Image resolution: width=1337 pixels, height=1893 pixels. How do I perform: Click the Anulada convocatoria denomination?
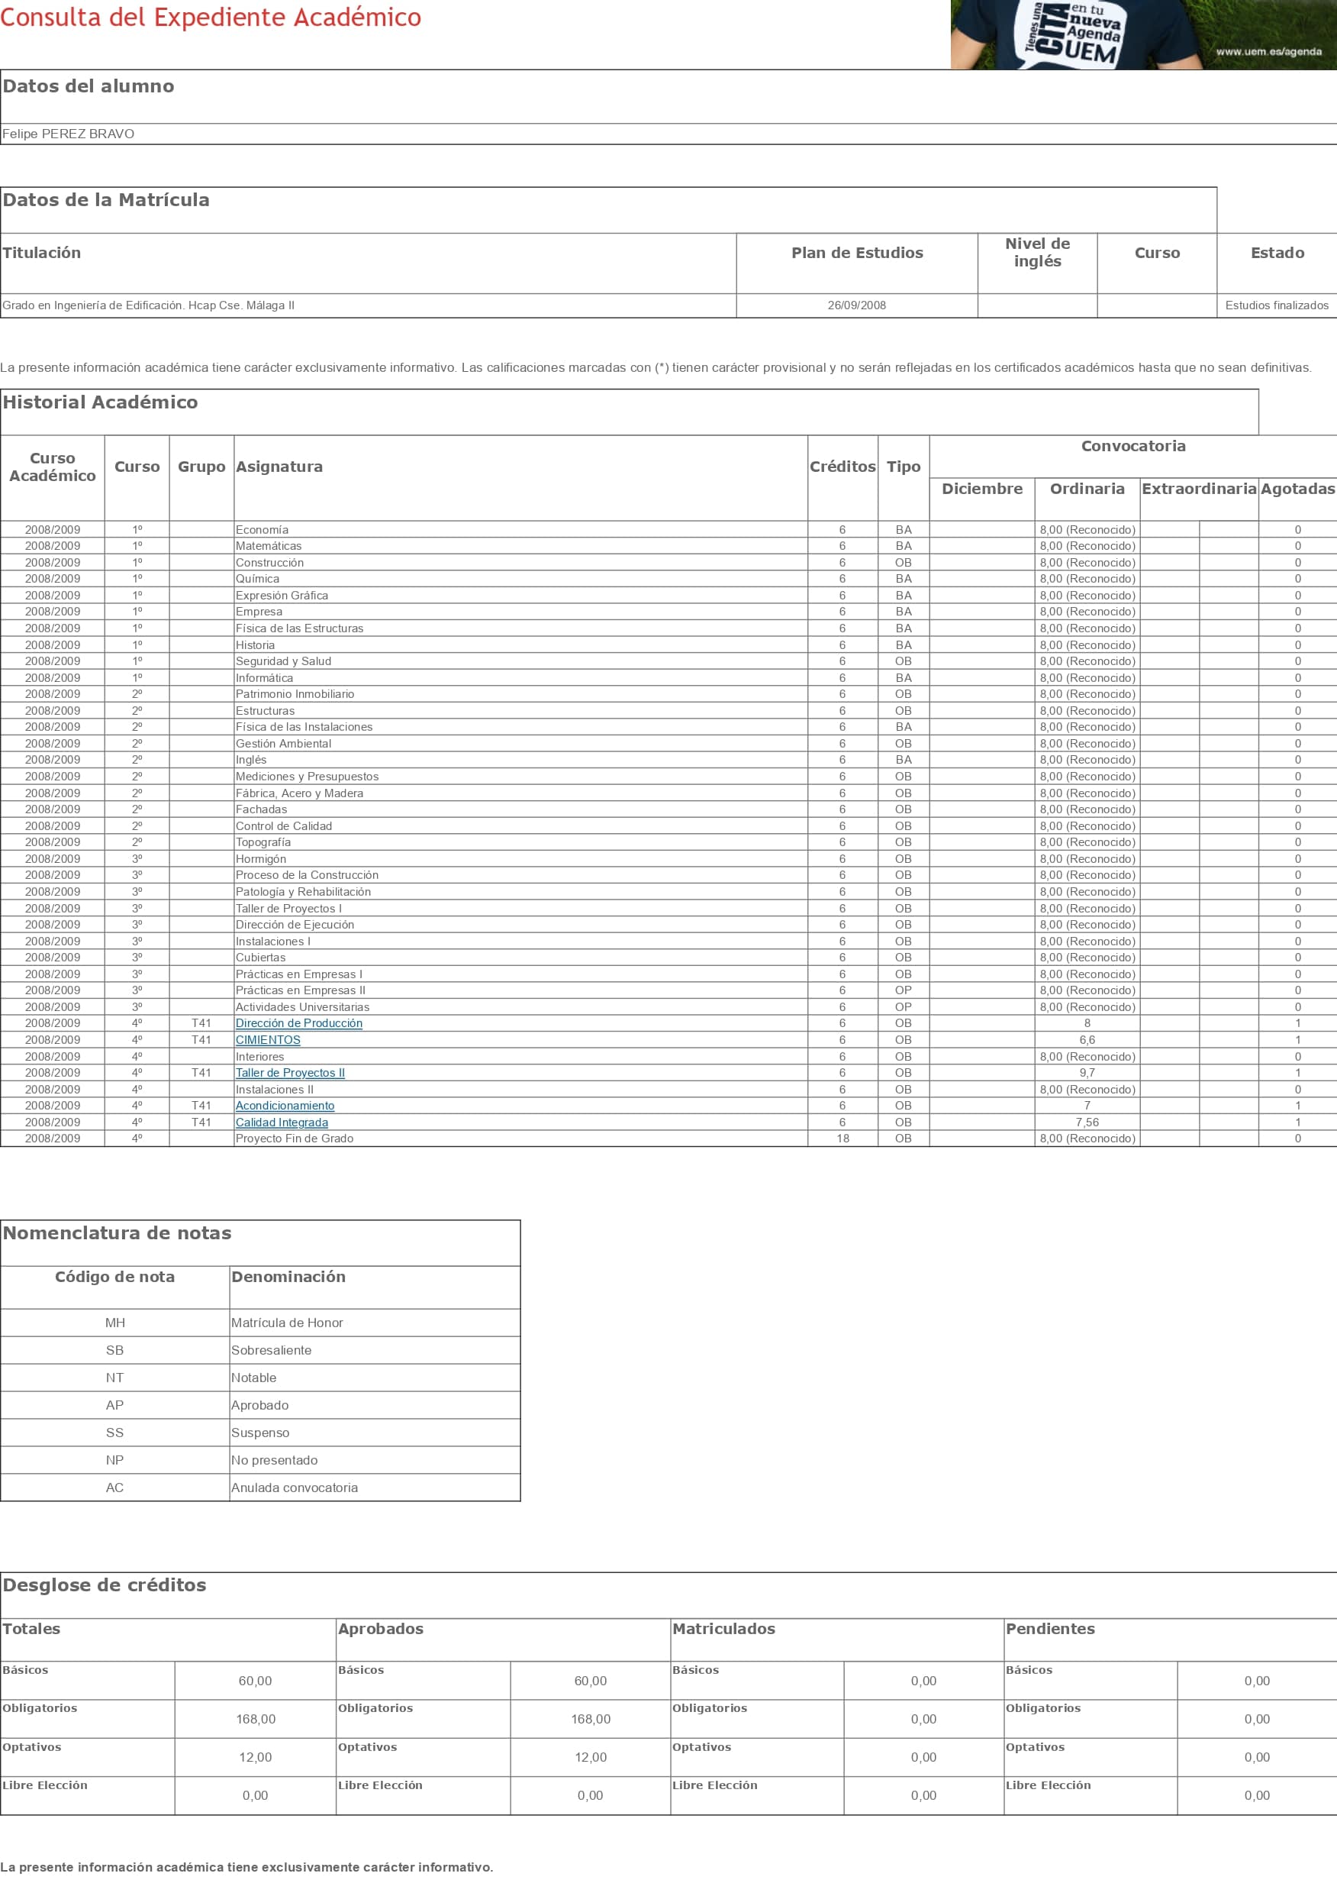[x=294, y=1488]
